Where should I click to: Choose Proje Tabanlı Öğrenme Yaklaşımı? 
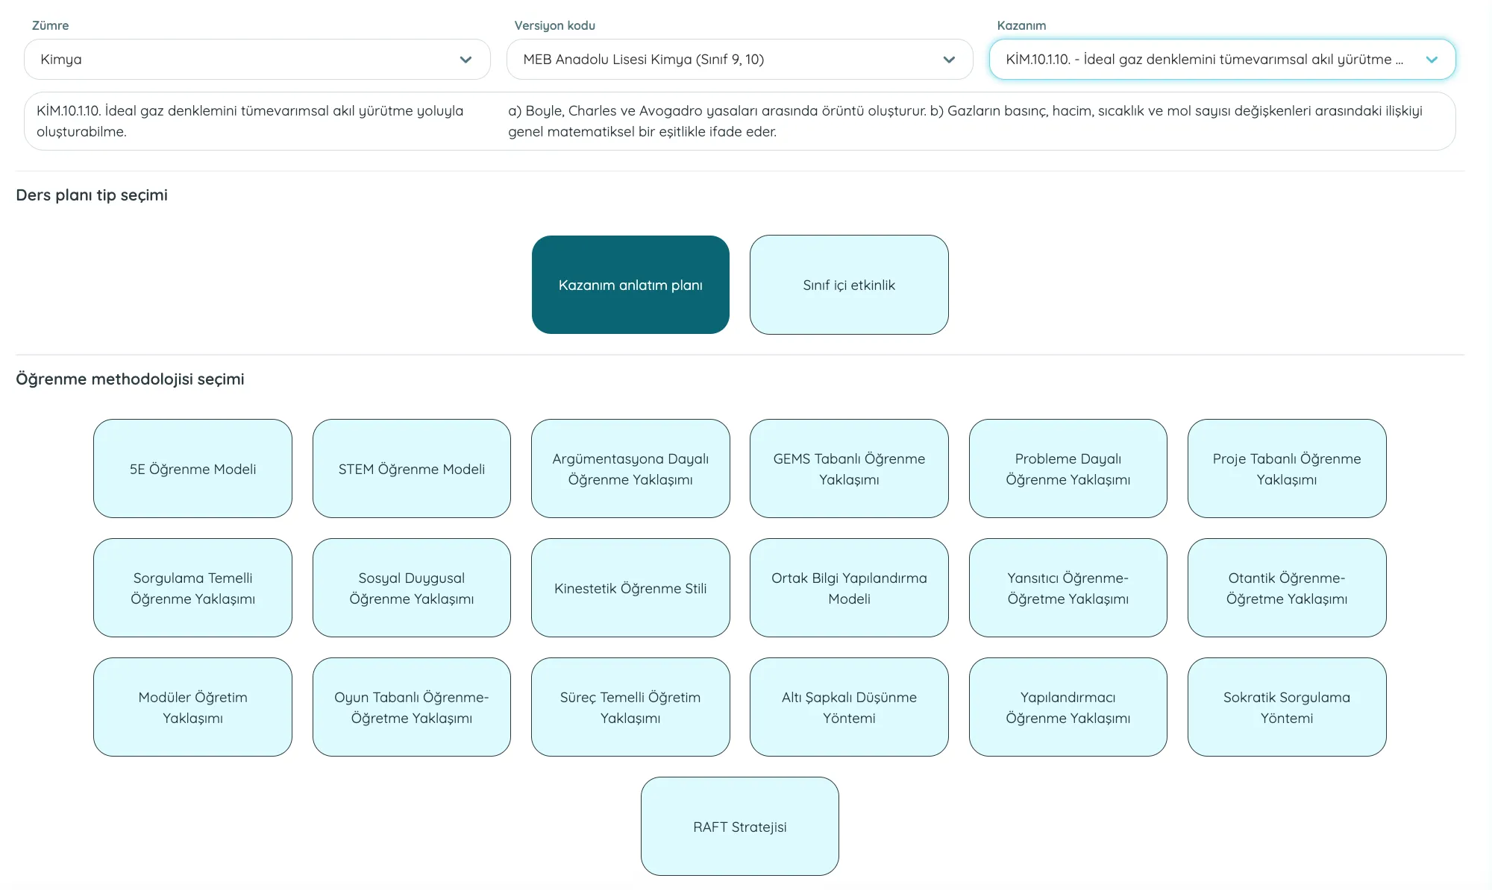[x=1287, y=469]
